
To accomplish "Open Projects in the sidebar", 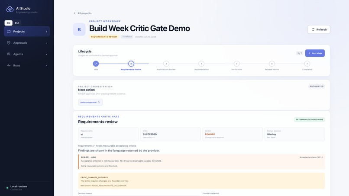I will [27, 32].
